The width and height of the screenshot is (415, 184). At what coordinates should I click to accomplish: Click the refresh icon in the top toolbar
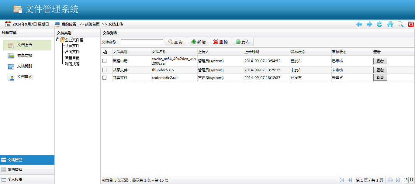(379, 24)
